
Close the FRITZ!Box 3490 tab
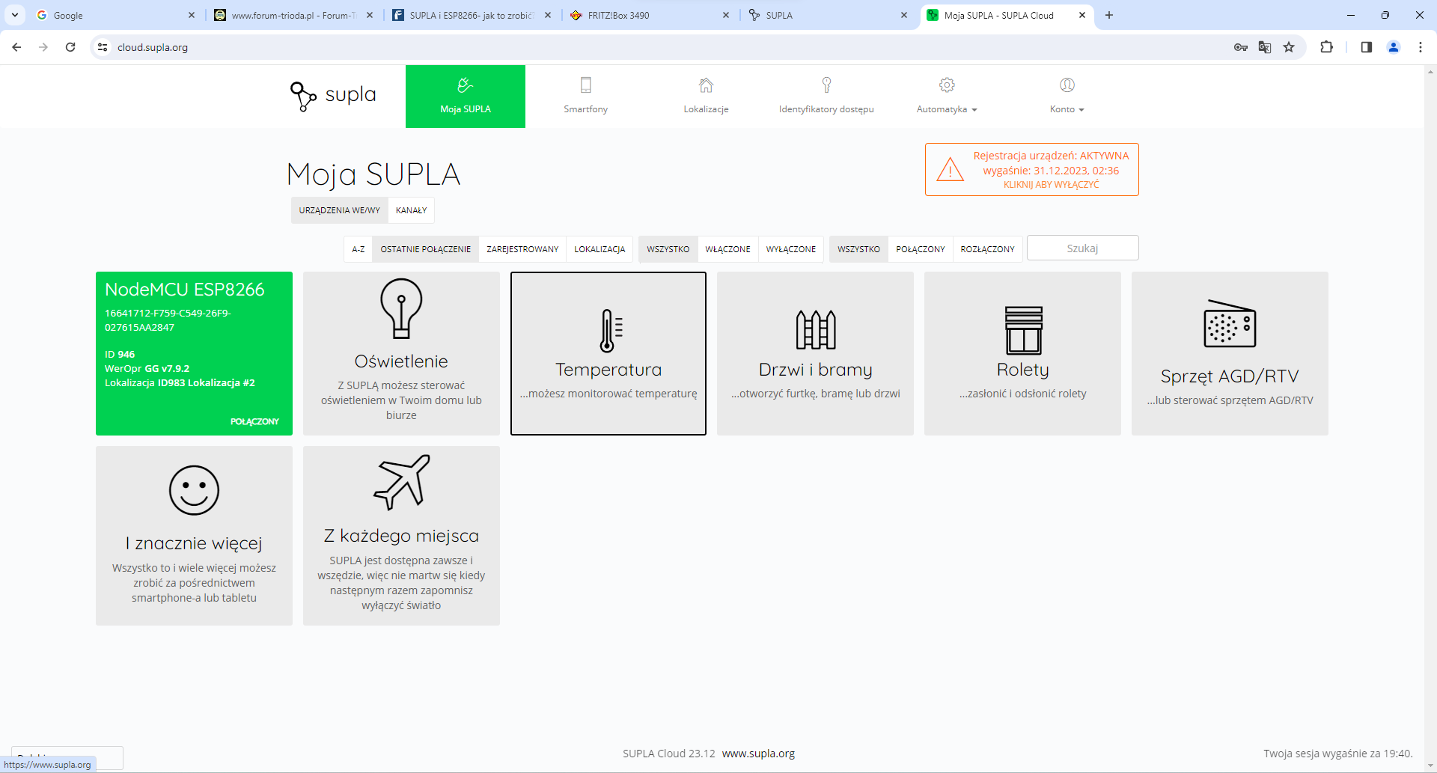pos(726,15)
